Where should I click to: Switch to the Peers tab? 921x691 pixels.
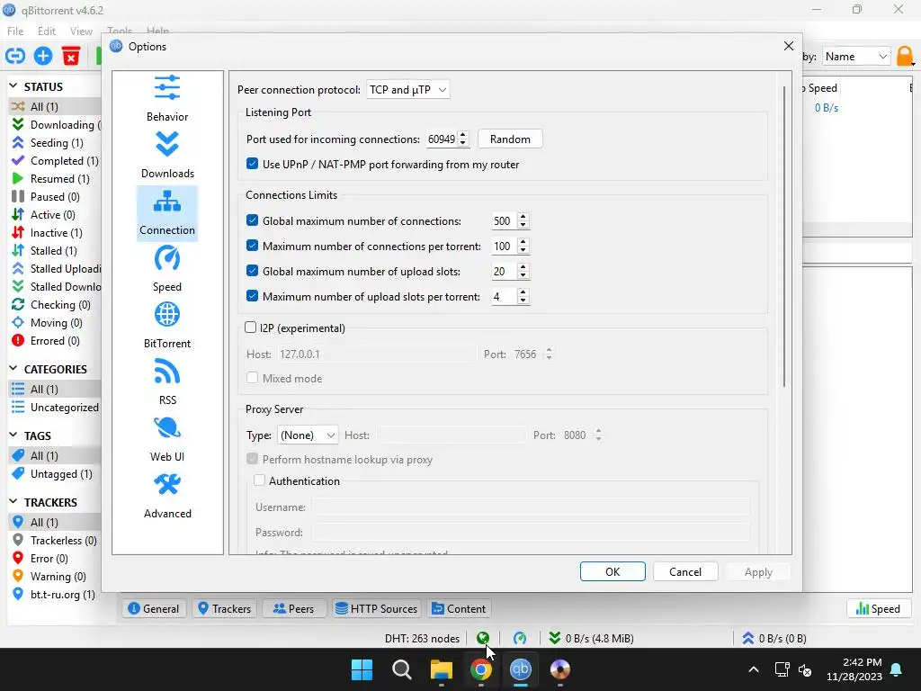(294, 609)
